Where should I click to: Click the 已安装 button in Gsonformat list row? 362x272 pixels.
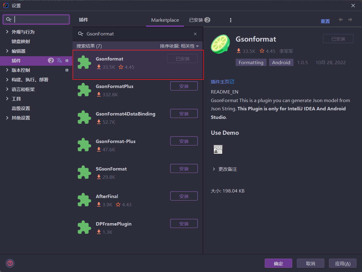tap(182, 59)
